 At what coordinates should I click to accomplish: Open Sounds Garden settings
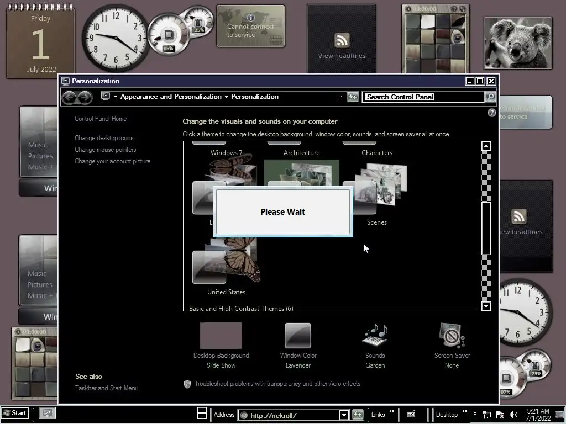tap(375, 346)
